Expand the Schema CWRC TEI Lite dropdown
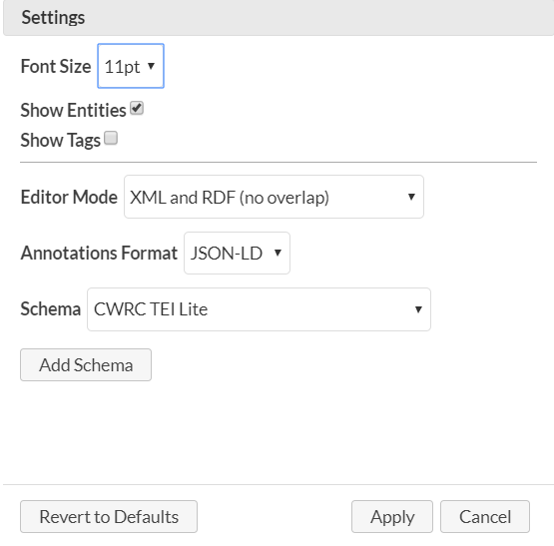Screen dimensions: 554x546 [x=259, y=309]
